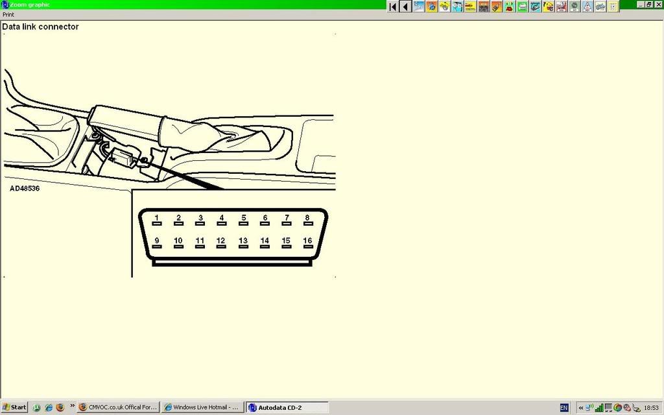The image size is (664, 415).
Task: Expand hidden system tray icons
Action: click(x=580, y=407)
